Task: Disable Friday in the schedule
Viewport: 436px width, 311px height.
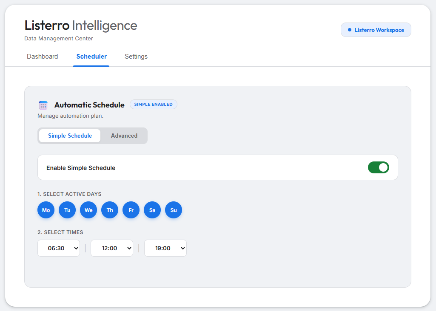Action: 131,210
